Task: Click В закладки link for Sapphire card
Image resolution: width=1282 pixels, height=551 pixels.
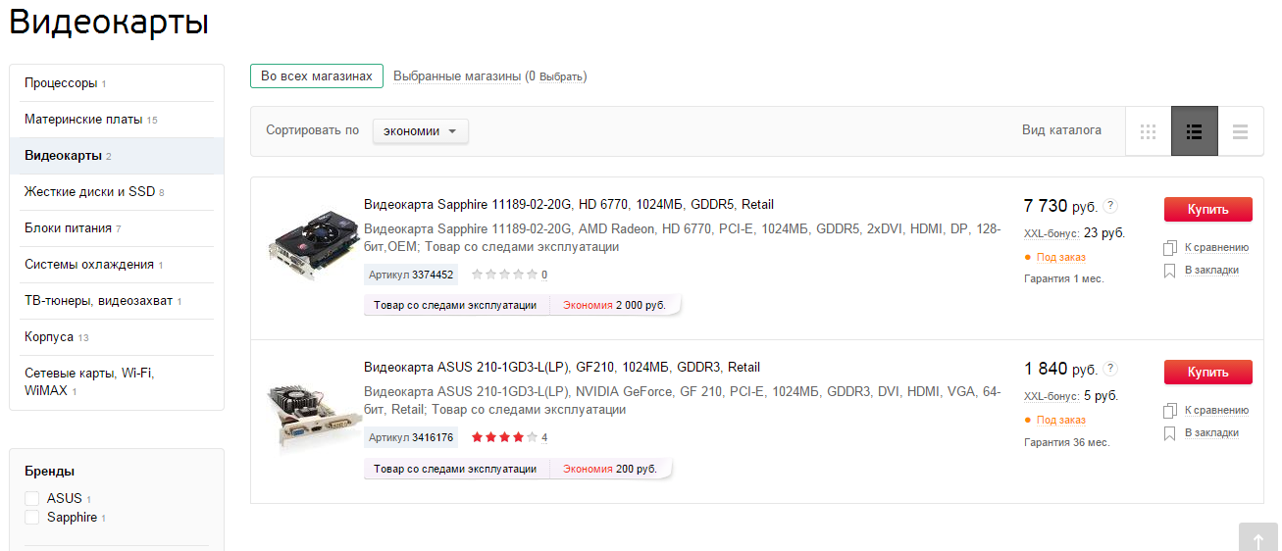Action: (1211, 271)
